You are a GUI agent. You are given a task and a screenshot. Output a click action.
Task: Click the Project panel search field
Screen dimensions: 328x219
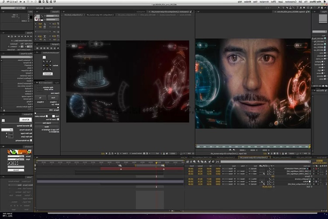(320, 32)
